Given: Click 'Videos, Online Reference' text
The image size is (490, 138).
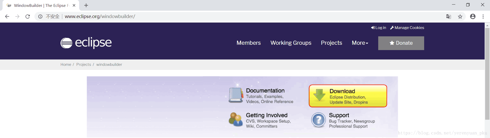Looking at the screenshot, I should coord(269,102).
